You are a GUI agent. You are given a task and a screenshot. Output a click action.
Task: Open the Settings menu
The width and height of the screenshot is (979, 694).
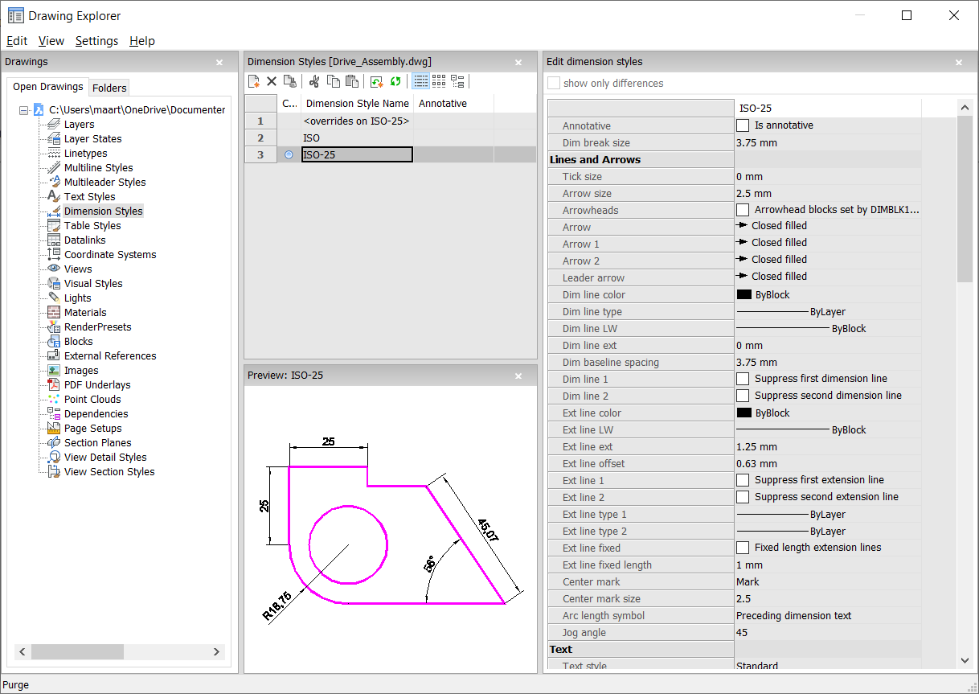(96, 41)
